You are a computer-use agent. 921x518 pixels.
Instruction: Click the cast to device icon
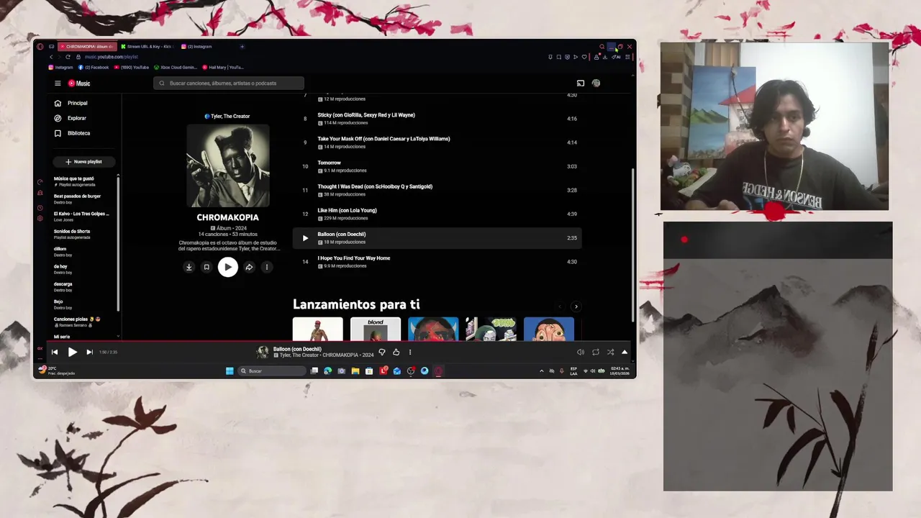click(581, 83)
